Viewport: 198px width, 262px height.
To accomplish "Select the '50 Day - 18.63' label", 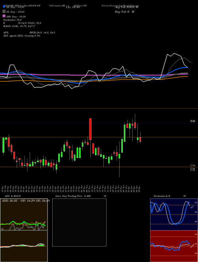I will (x=15, y=12).
